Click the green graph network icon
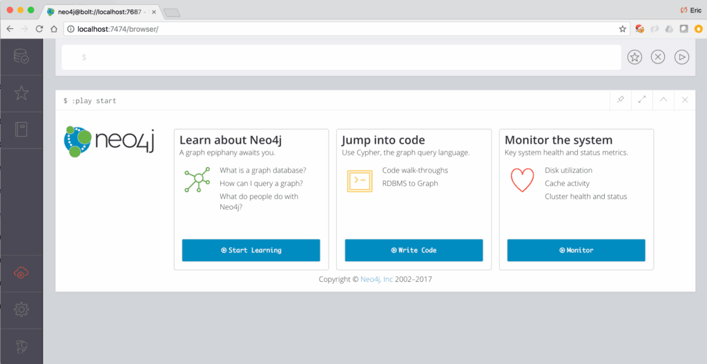The image size is (707, 364). pos(197,180)
